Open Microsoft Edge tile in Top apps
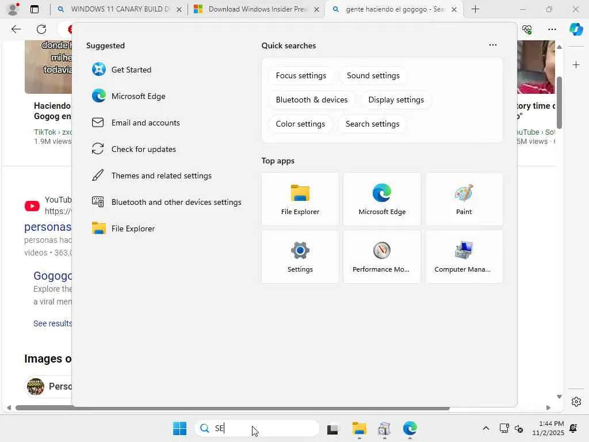This screenshot has width=589, height=442. click(382, 199)
